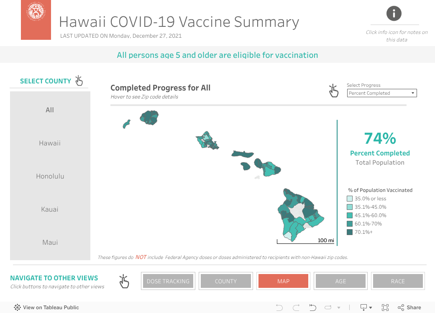The width and height of the screenshot is (435, 313).
Task: Switch to the Age view
Action: (340, 281)
